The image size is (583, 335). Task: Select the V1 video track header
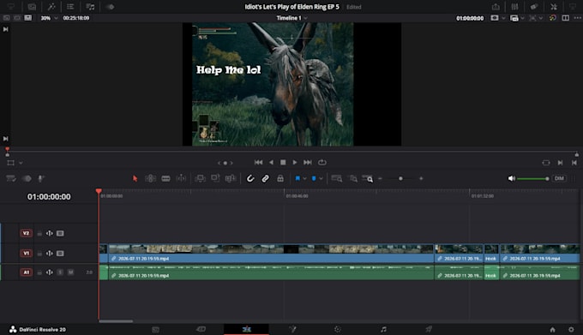click(26, 254)
